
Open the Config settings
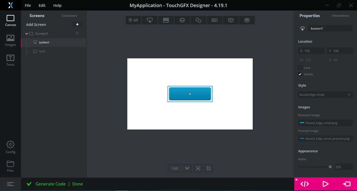click(x=10, y=147)
